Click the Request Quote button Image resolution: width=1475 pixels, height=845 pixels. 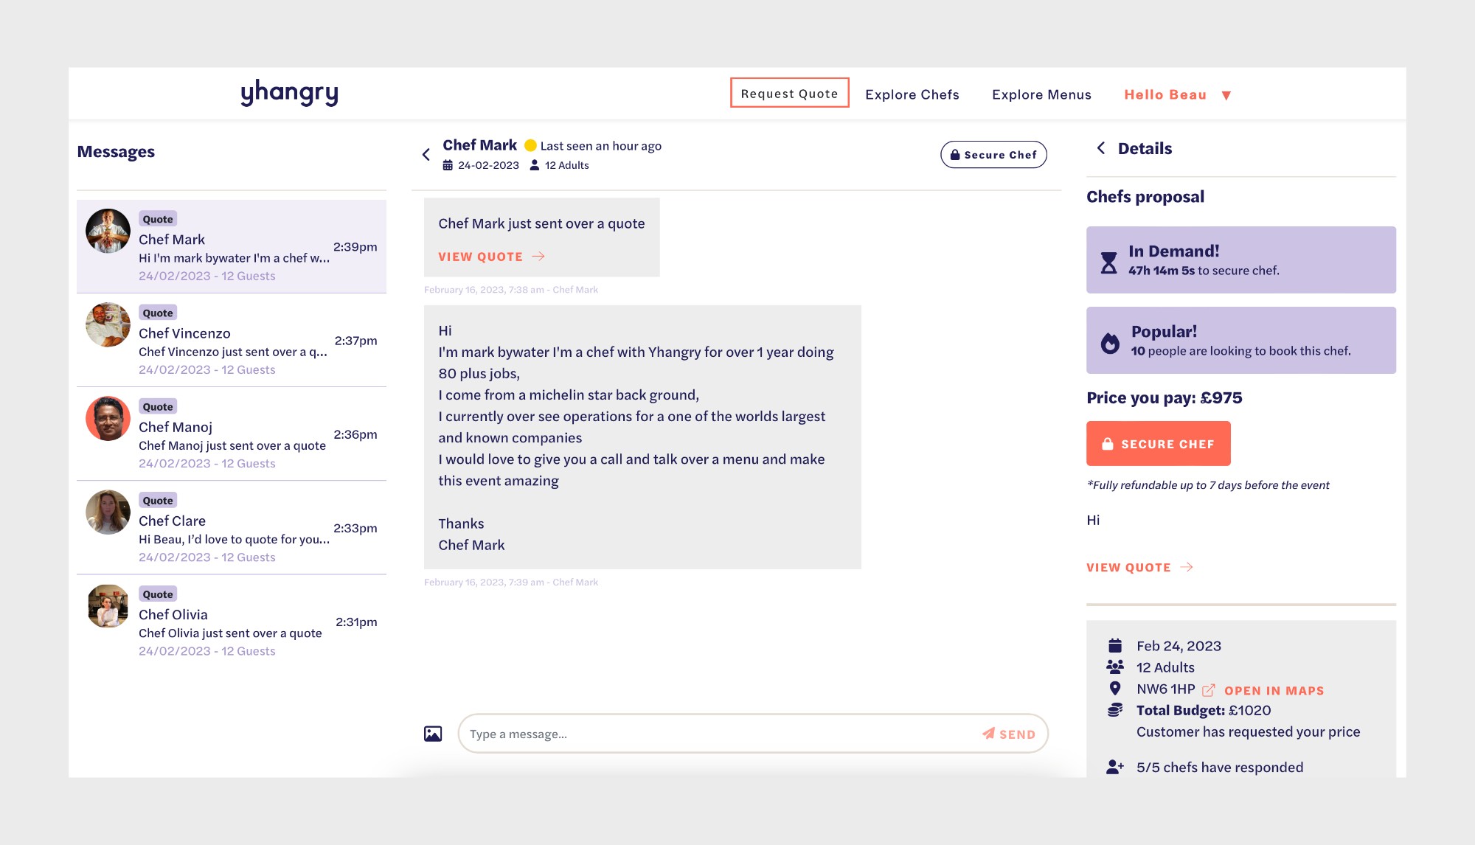pos(789,93)
